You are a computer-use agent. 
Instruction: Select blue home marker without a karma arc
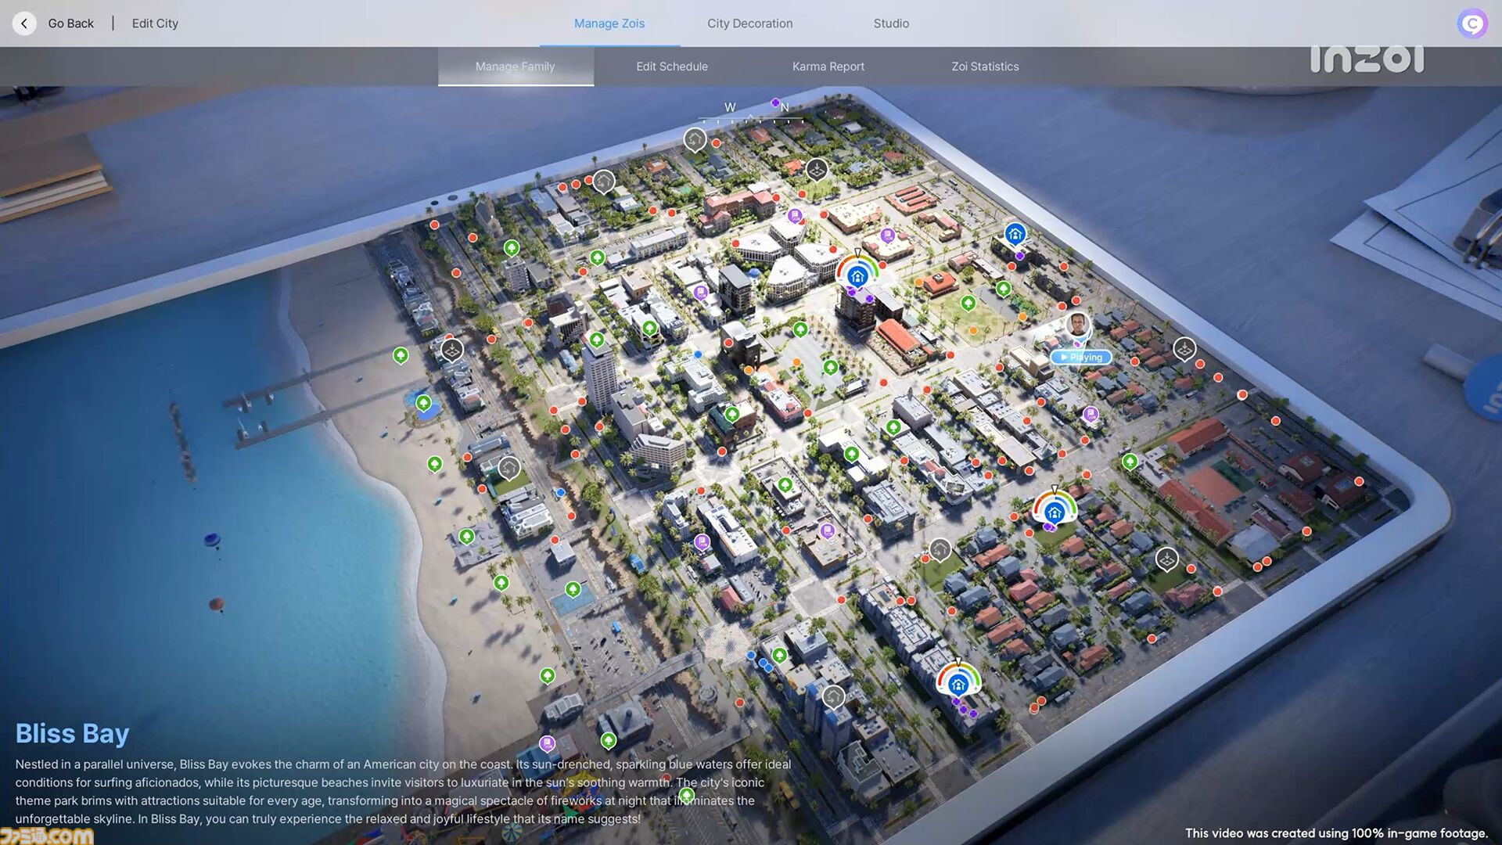pos(1015,233)
